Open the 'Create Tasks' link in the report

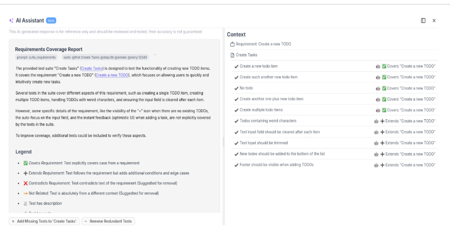92,68
